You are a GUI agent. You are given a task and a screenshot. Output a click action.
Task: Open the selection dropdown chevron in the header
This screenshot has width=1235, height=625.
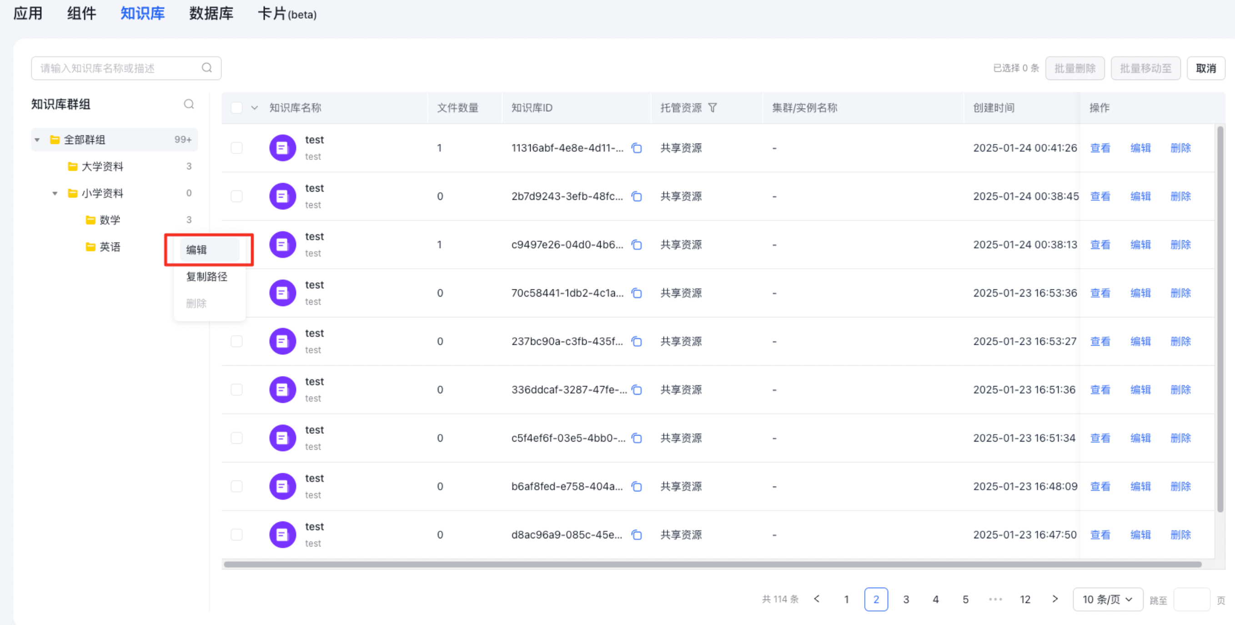tap(255, 108)
